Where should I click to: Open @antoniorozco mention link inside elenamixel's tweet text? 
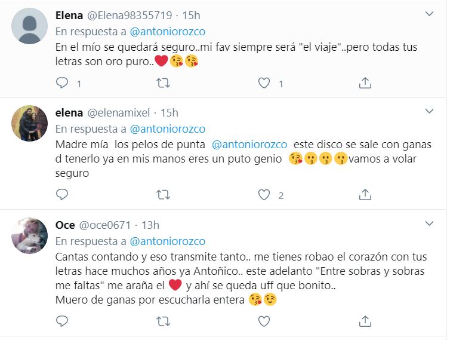click(x=249, y=145)
